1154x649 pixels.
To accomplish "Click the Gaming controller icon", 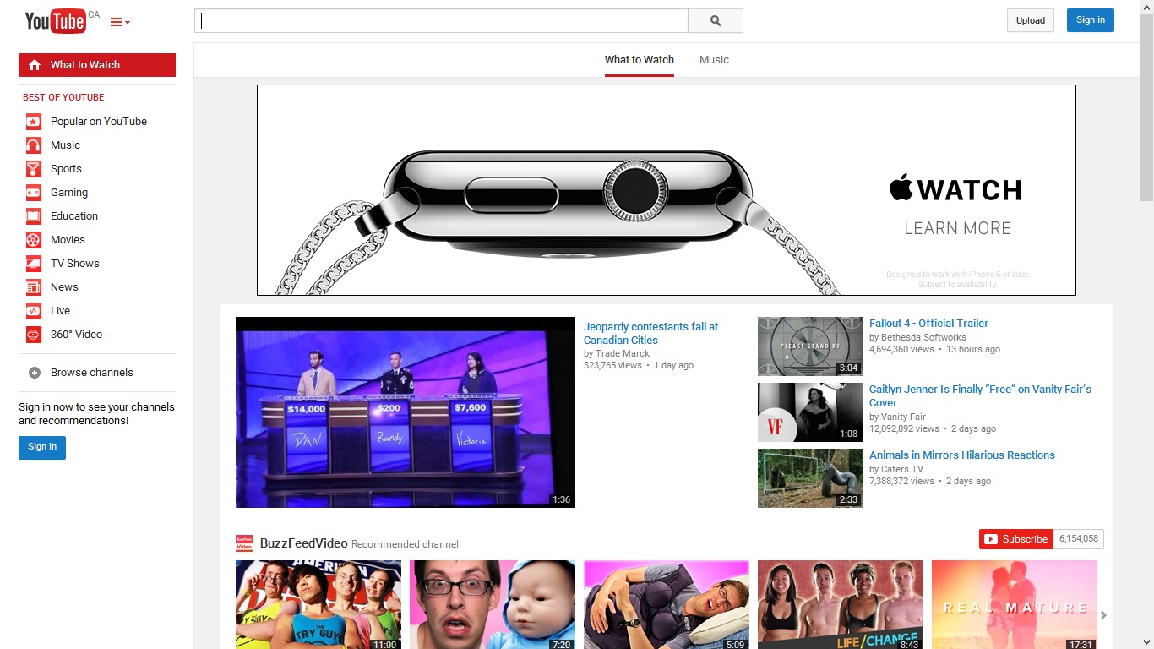I will pos(33,193).
